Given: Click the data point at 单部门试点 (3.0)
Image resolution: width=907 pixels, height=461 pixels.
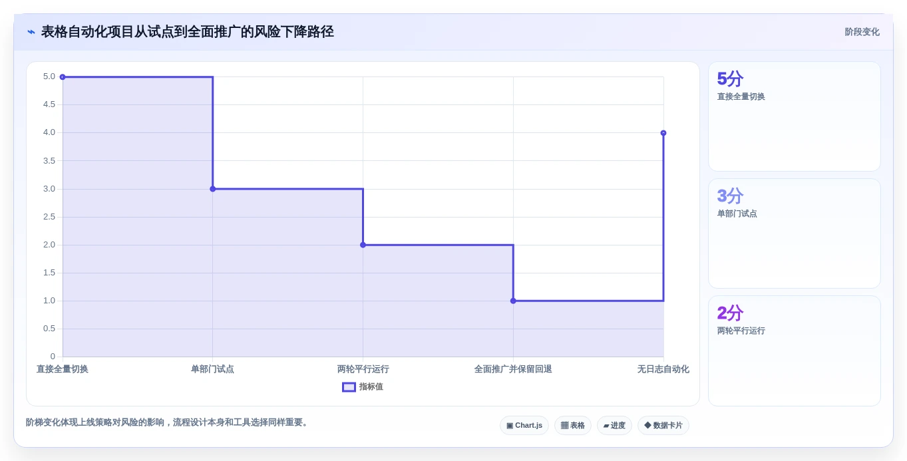Looking at the screenshot, I should click(x=213, y=189).
